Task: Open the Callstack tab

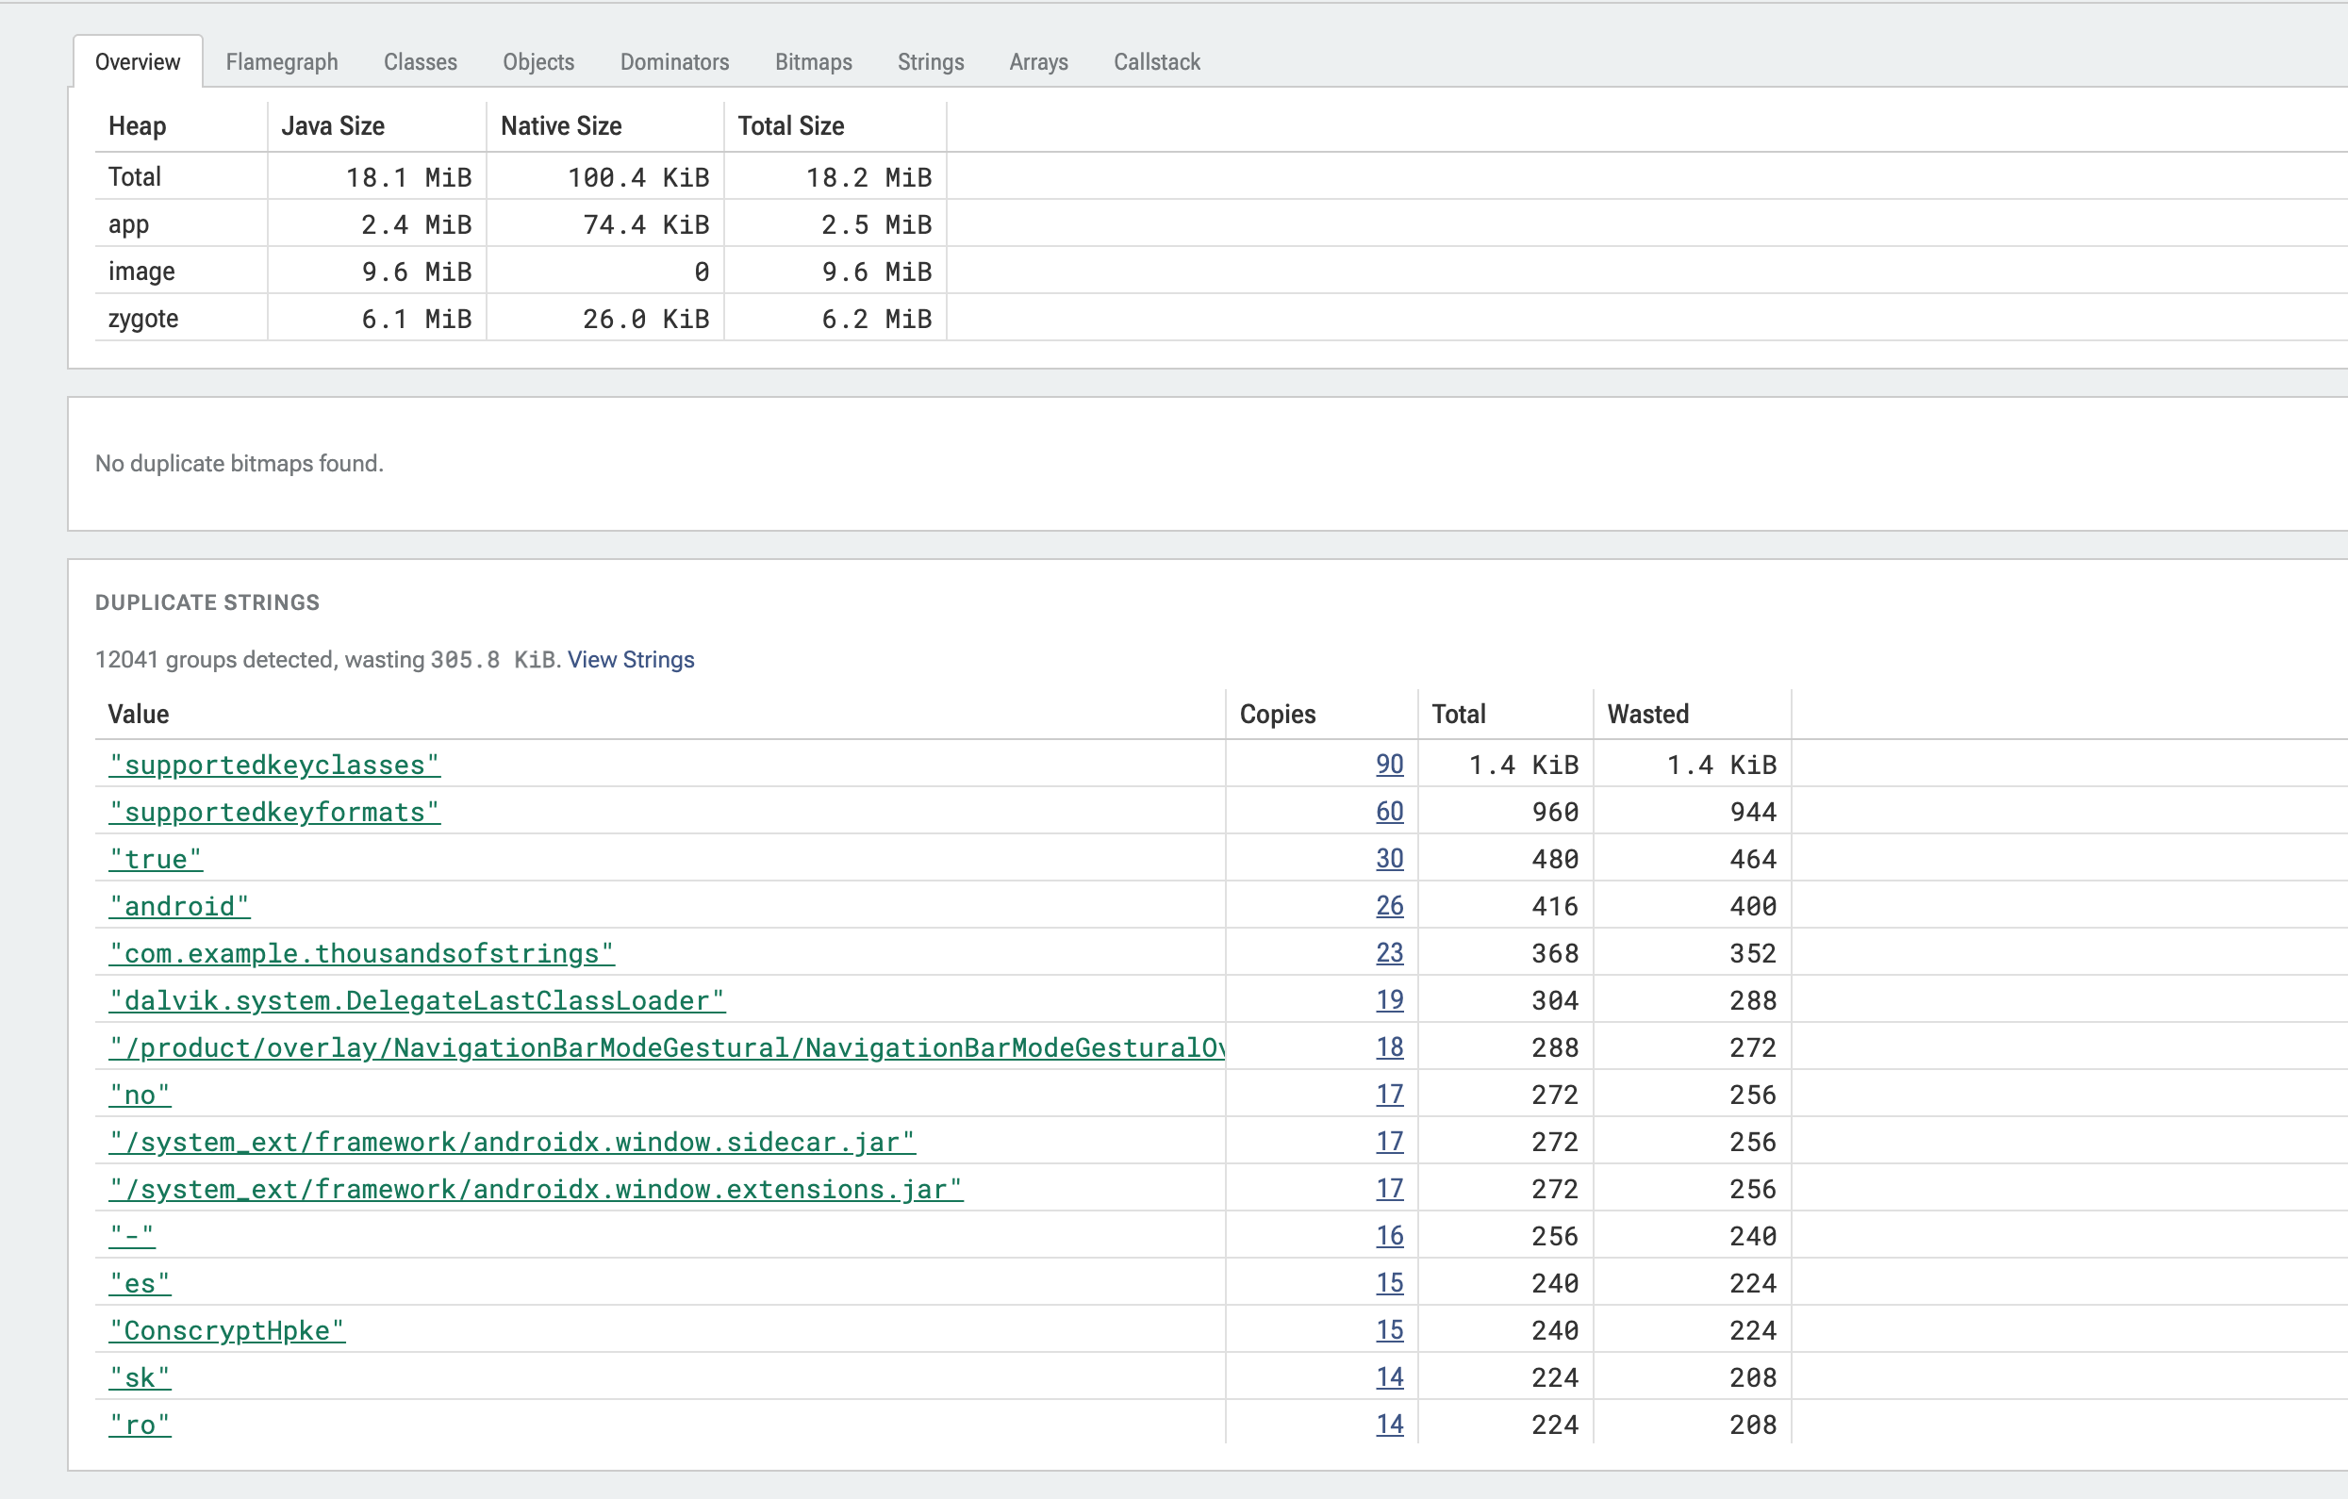Action: [x=1156, y=62]
